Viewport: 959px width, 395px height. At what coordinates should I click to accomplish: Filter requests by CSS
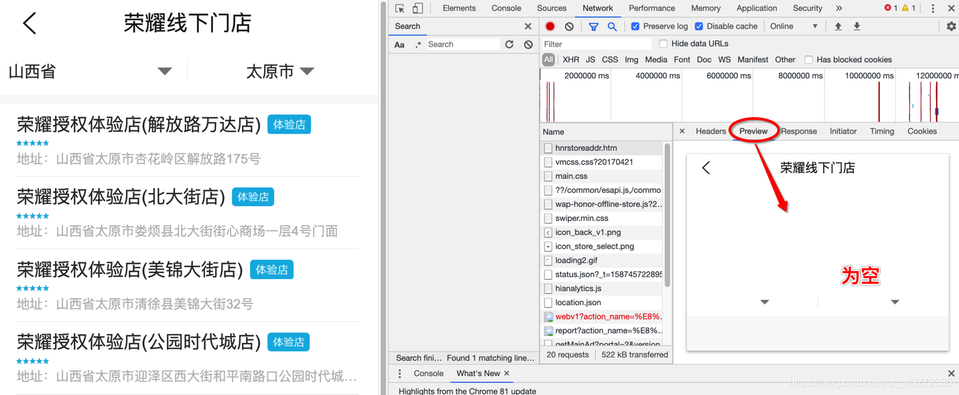coord(610,60)
